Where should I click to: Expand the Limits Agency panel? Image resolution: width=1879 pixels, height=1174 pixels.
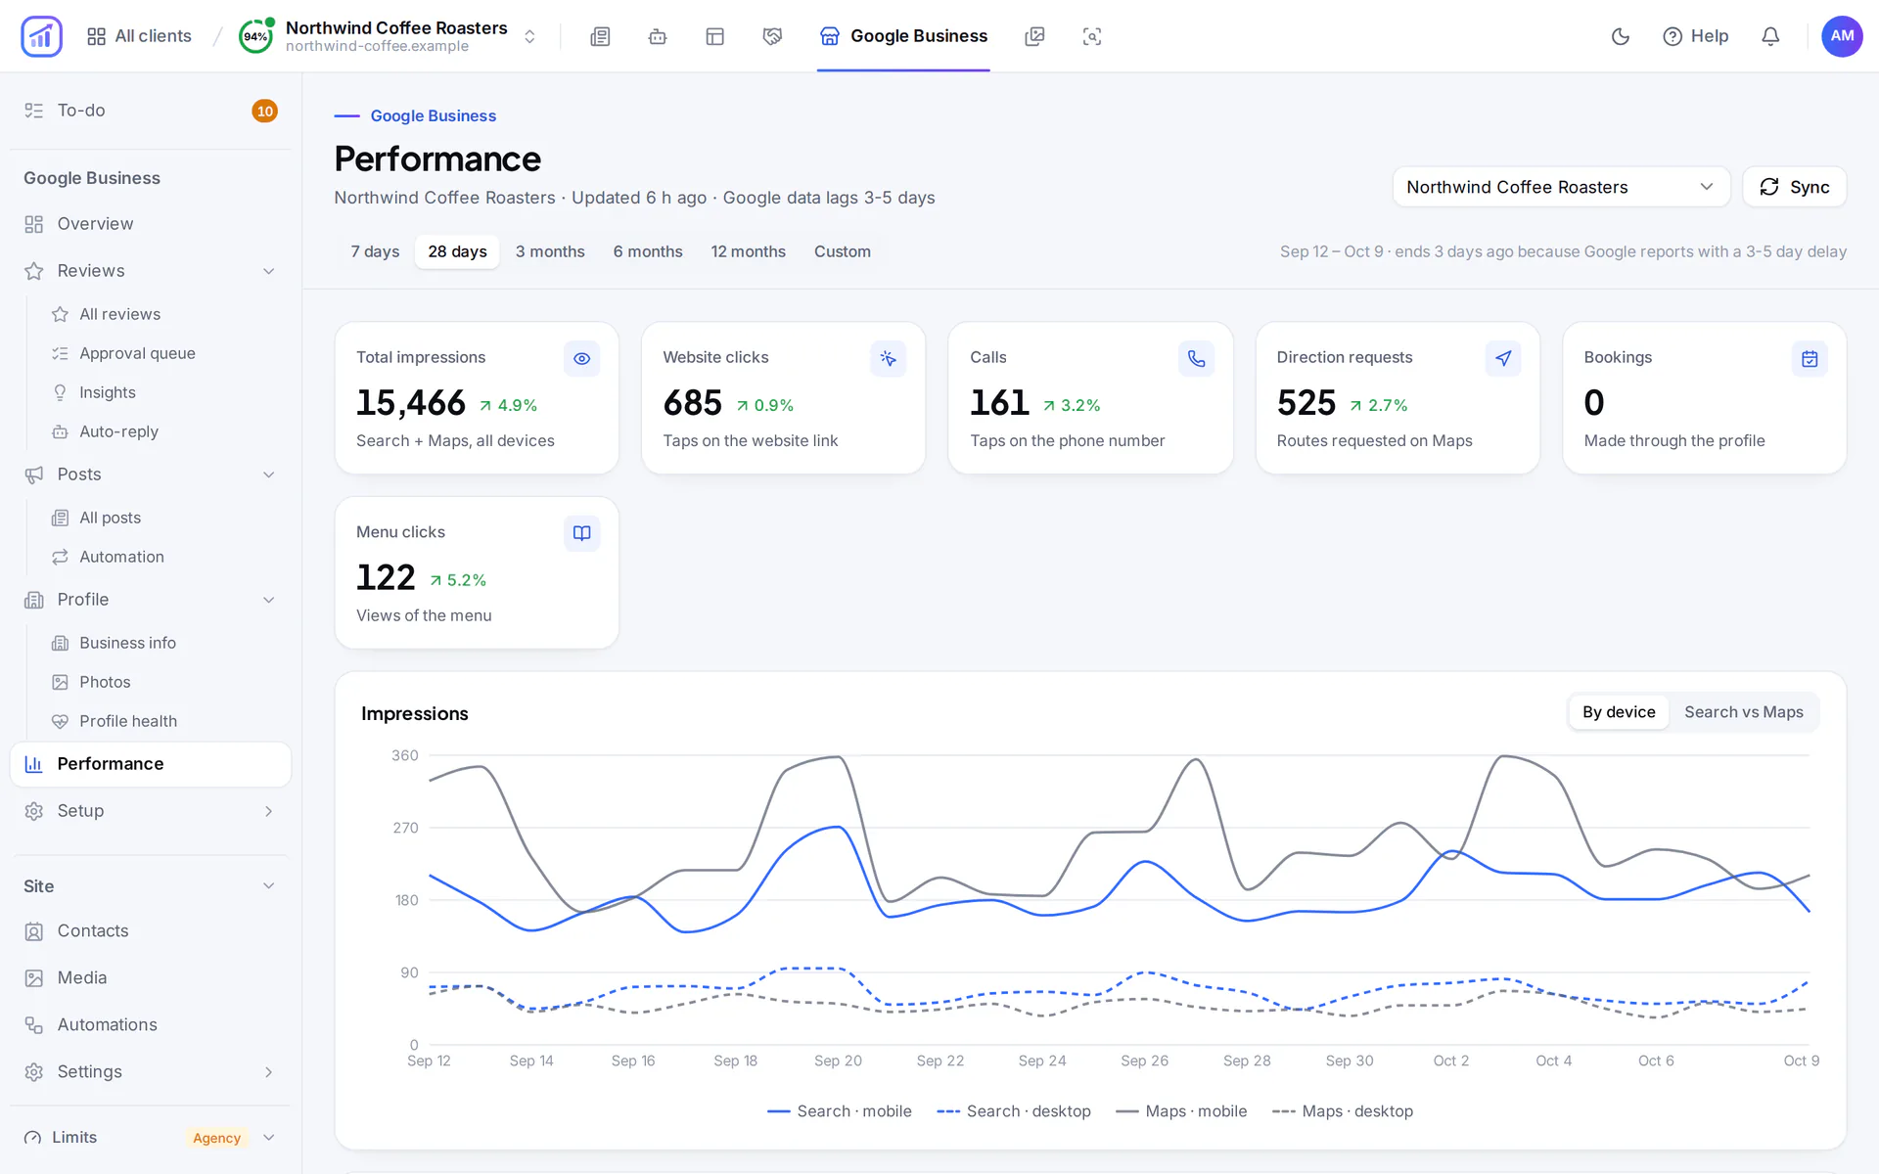tap(150, 1137)
